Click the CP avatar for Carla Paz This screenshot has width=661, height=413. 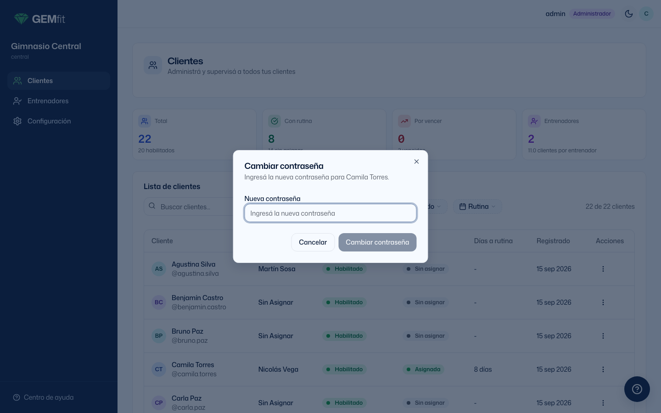pyautogui.click(x=159, y=403)
